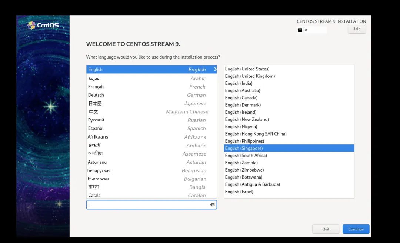
Task: Click the CentOS logo in sidebar
Action: 43,25
